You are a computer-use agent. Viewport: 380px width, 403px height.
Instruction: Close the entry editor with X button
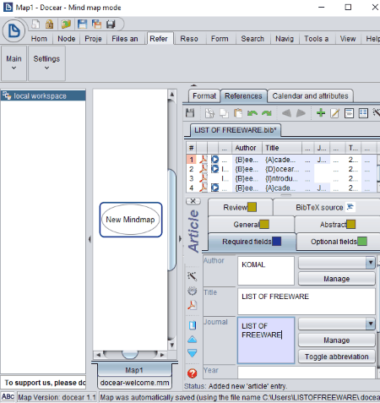click(x=193, y=201)
